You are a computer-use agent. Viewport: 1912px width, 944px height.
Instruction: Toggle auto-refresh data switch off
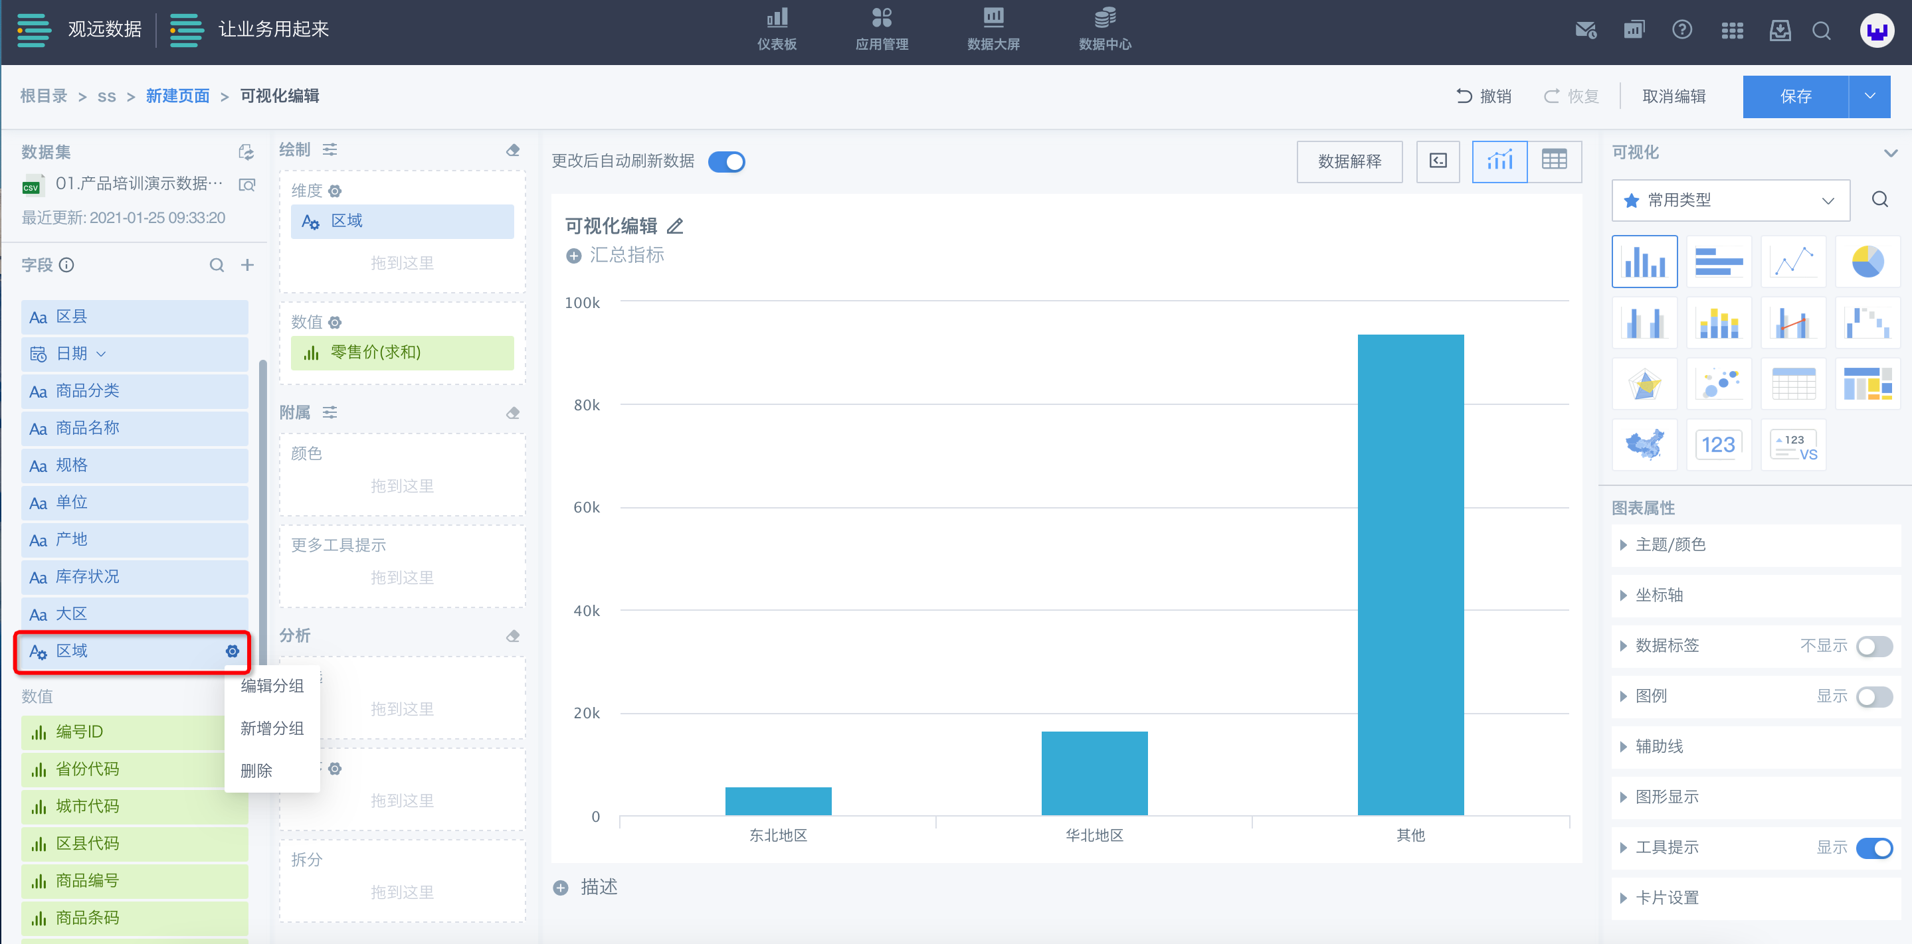pyautogui.click(x=726, y=162)
